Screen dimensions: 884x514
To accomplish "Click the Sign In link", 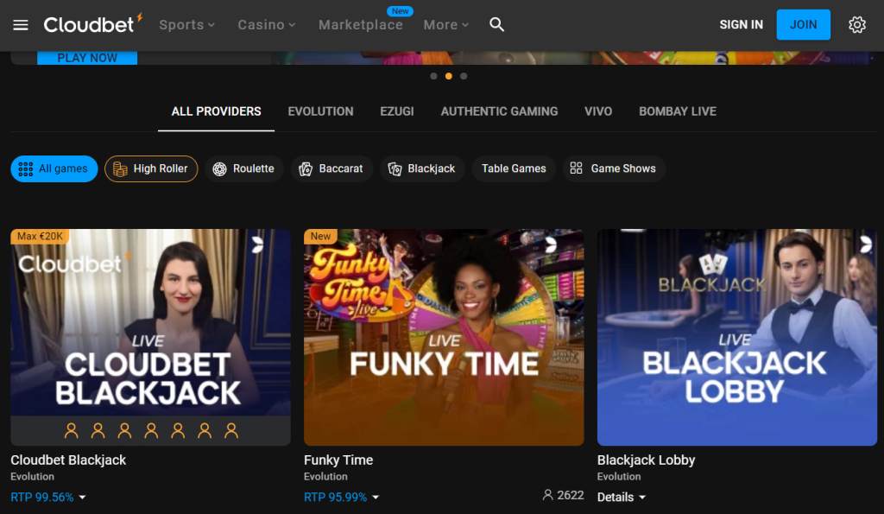I will [742, 25].
